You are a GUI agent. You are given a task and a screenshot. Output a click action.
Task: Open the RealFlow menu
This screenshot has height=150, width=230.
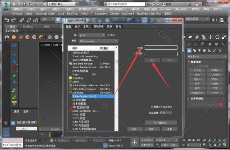click(x=73, y=14)
